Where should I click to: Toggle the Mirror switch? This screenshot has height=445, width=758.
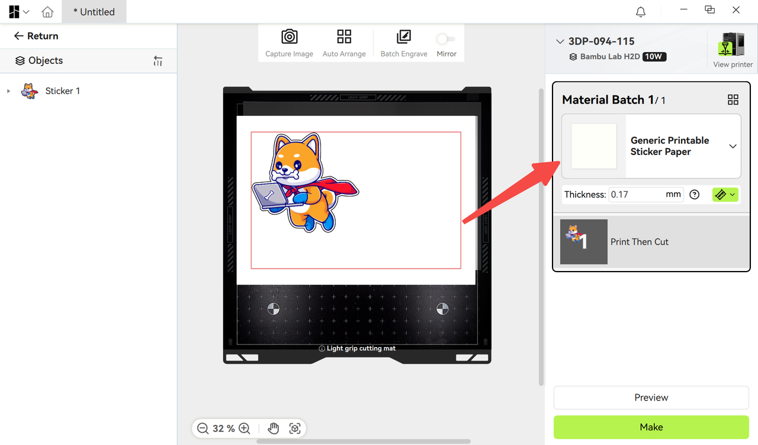[446, 39]
